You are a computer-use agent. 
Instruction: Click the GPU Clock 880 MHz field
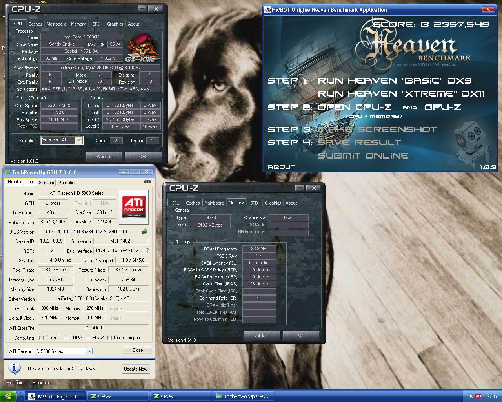coord(50,308)
